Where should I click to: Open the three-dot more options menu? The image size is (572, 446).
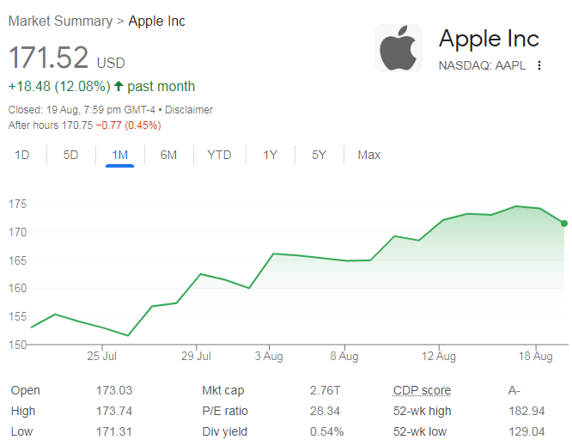539,65
